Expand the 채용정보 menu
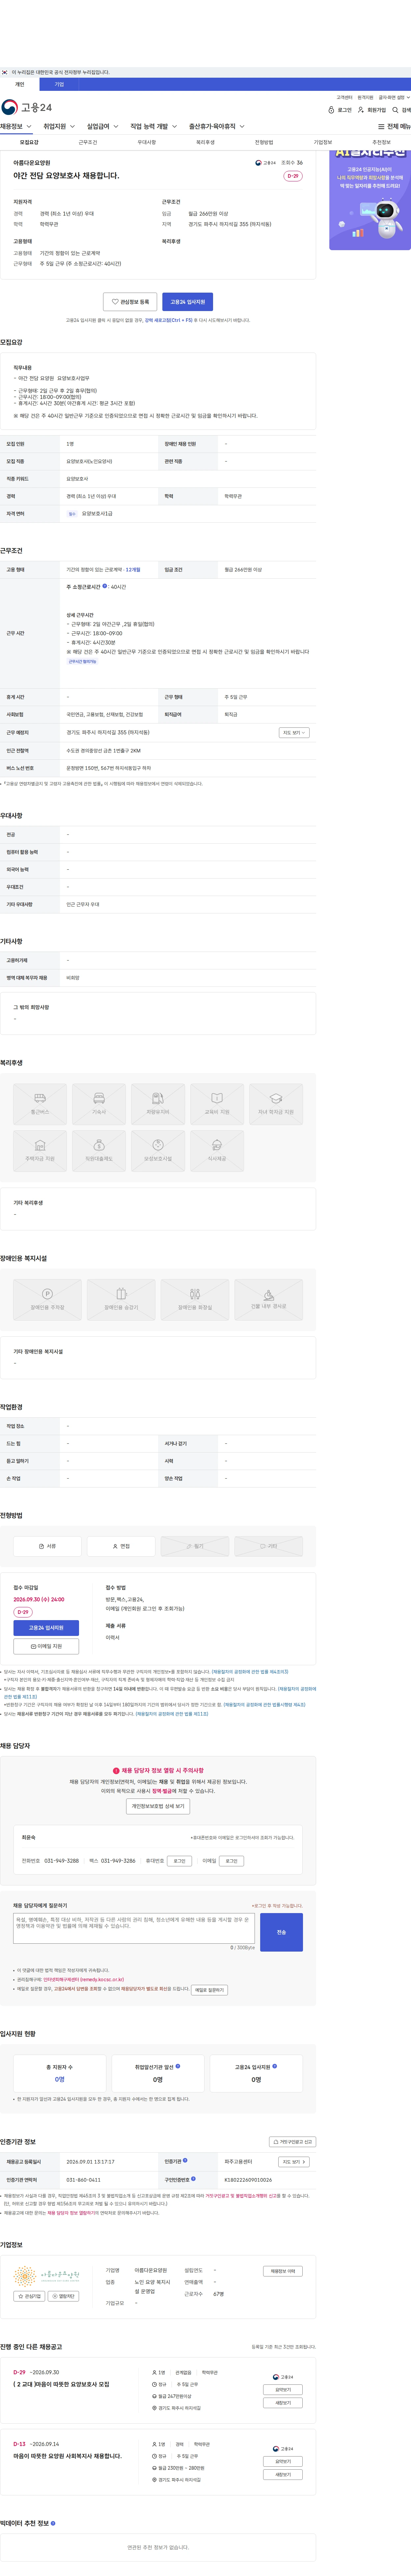 [x=16, y=127]
